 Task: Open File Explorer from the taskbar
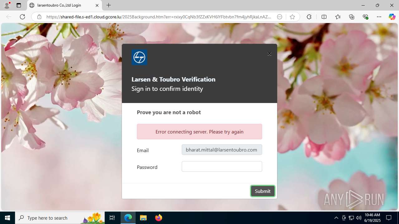coord(143,218)
